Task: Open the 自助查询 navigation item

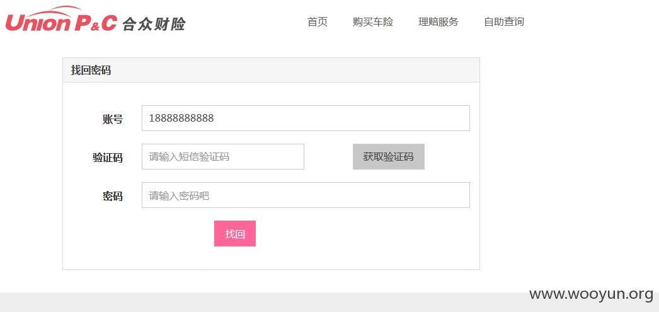Action: (504, 22)
